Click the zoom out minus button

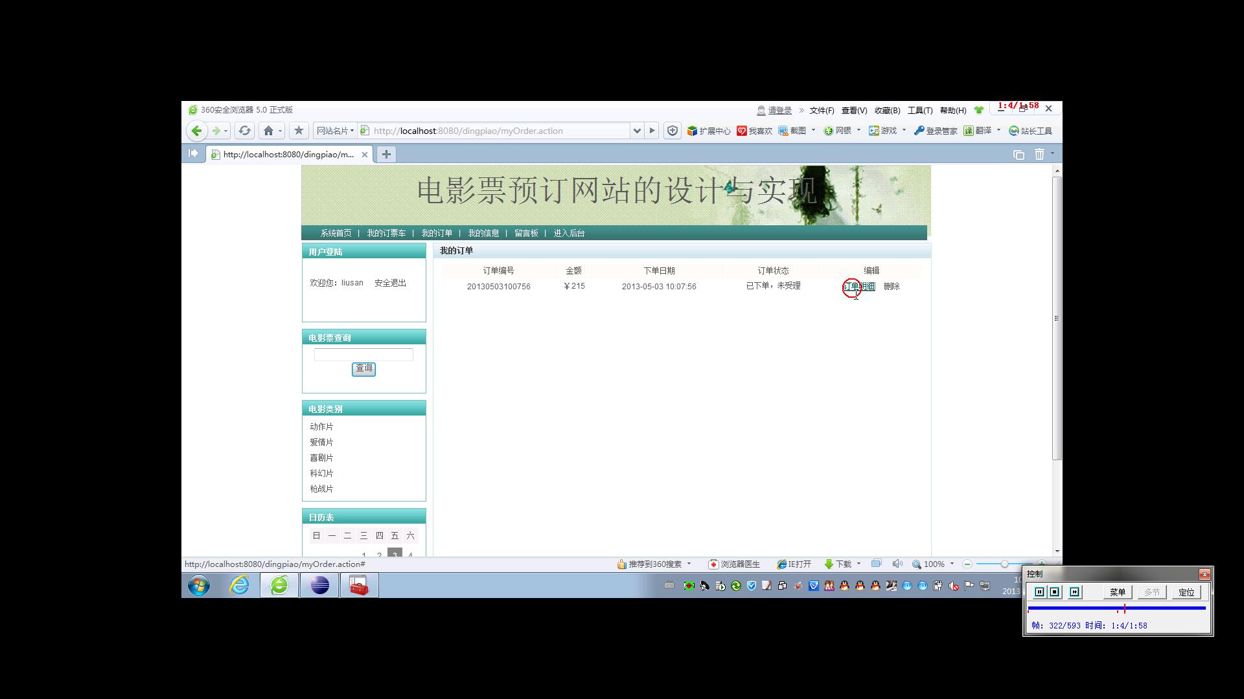click(967, 564)
